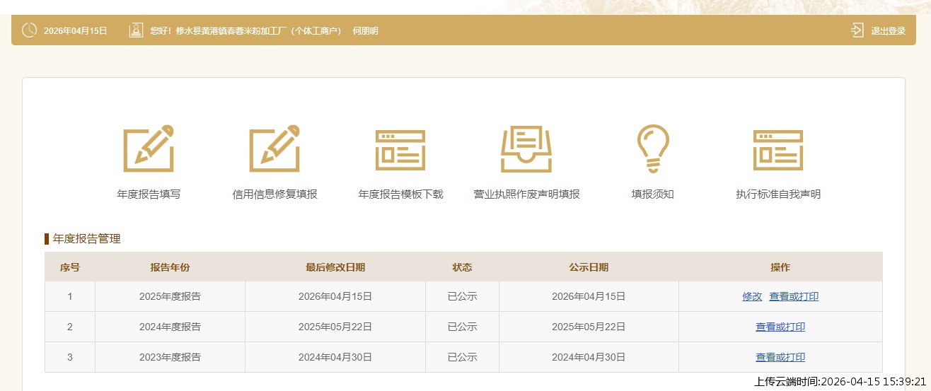Open 查看或打印 for 2023年度报告
The width and height of the screenshot is (931, 391).
pos(780,358)
